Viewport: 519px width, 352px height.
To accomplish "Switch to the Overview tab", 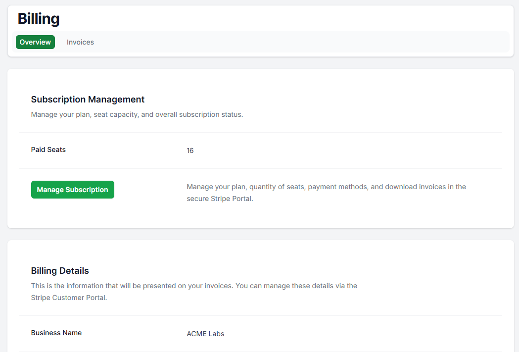I will pos(35,42).
